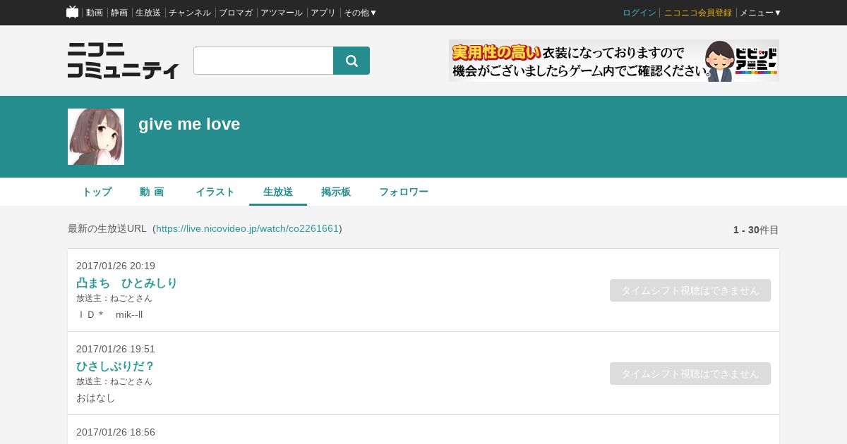Click the ログイン link

pos(639,13)
